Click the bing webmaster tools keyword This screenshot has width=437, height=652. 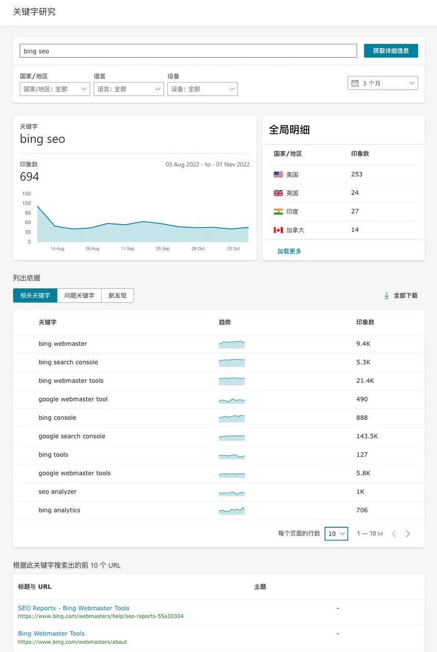71,381
